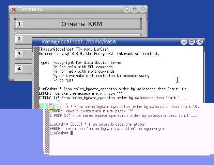Open the Отчеты ККМ button in Сервисы window
The height and width of the screenshot is (165, 214).
click(x=78, y=24)
